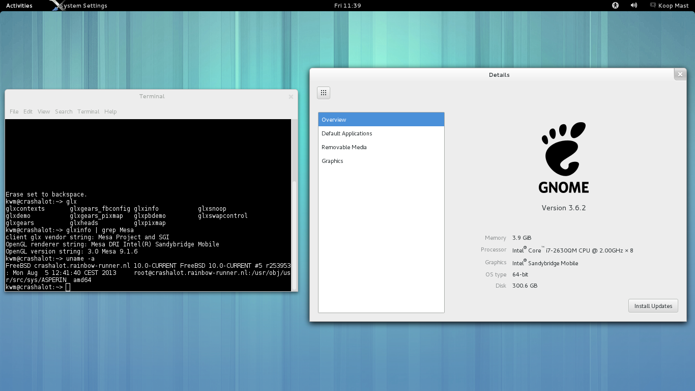Close the Terminal window
This screenshot has width=695, height=391.
[291, 97]
